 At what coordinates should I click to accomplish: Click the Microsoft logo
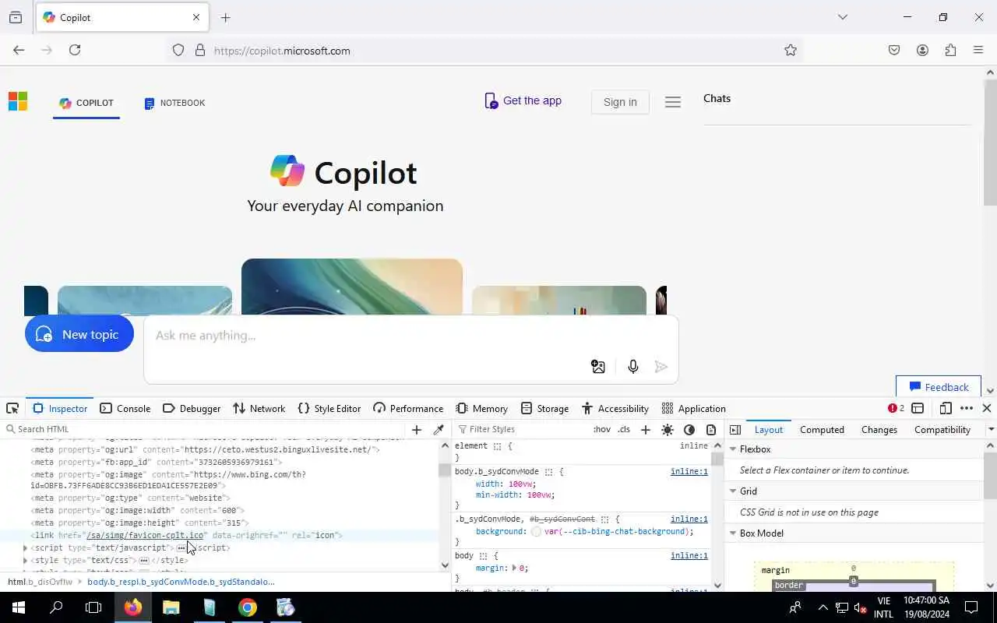point(18,102)
